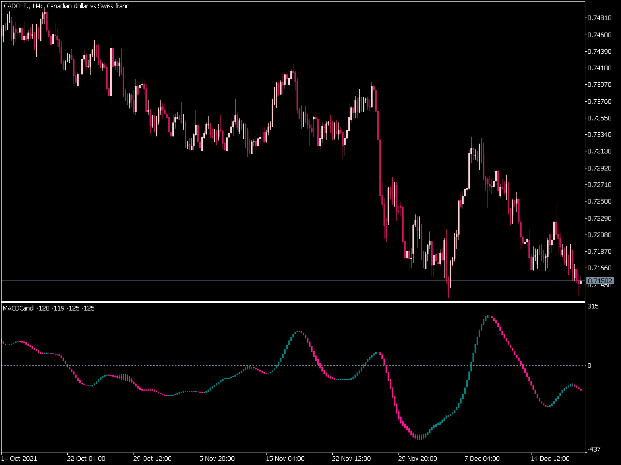Click the 0.72290 price scale label

point(599,218)
